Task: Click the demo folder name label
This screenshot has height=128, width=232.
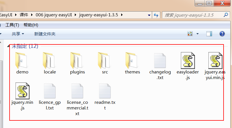Action: pyautogui.click(x=22, y=72)
